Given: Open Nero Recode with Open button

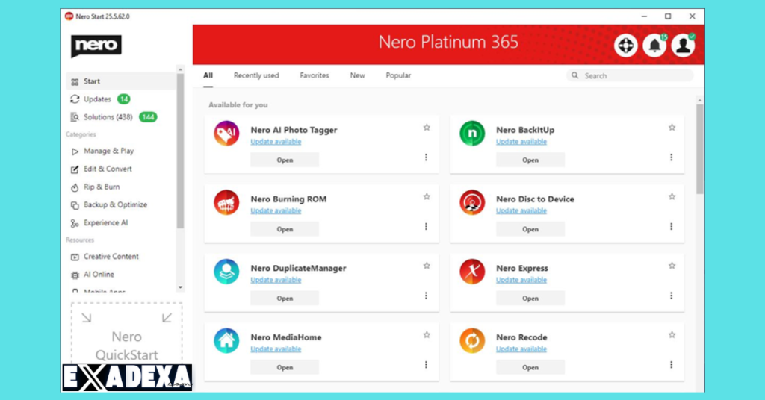Looking at the screenshot, I should point(530,367).
